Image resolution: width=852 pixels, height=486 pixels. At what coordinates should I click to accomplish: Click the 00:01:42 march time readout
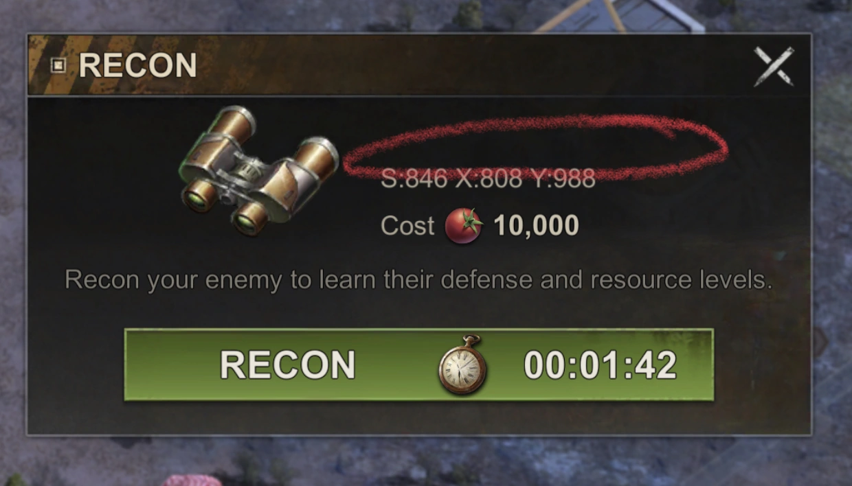click(600, 365)
